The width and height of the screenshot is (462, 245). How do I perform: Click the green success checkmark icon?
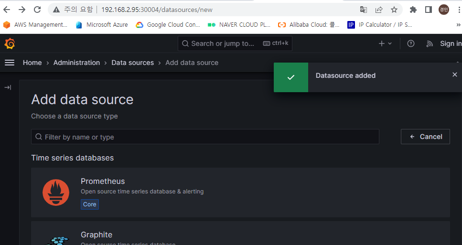click(x=291, y=77)
